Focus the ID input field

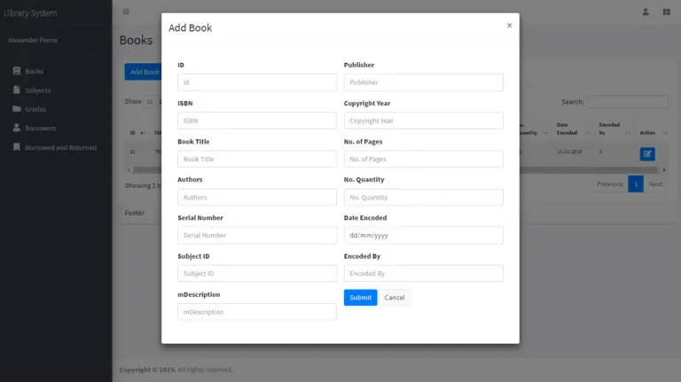click(256, 82)
